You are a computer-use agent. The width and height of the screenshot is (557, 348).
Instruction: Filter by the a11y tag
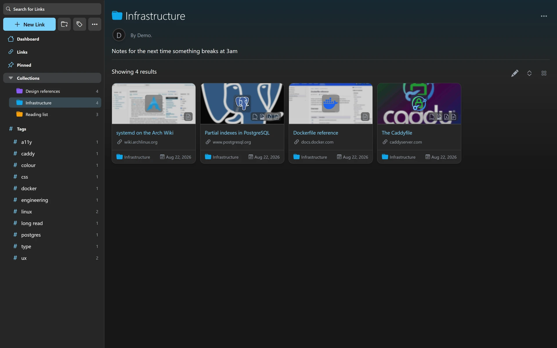pyautogui.click(x=55, y=142)
